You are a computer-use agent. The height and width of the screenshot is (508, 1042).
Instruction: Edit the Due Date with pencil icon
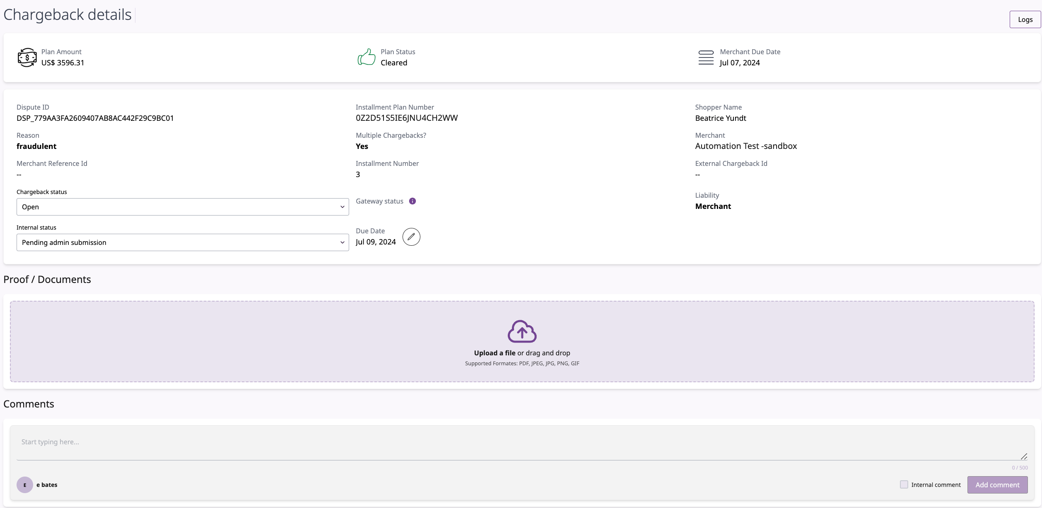[x=411, y=237]
